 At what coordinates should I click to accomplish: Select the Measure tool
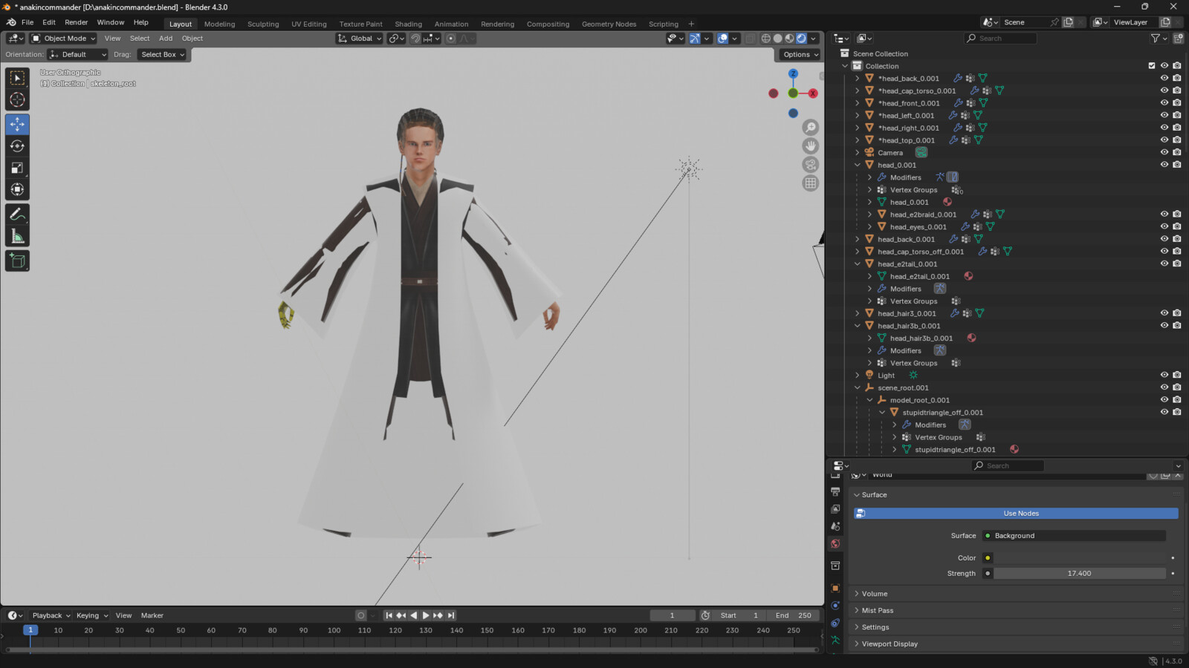[17, 236]
